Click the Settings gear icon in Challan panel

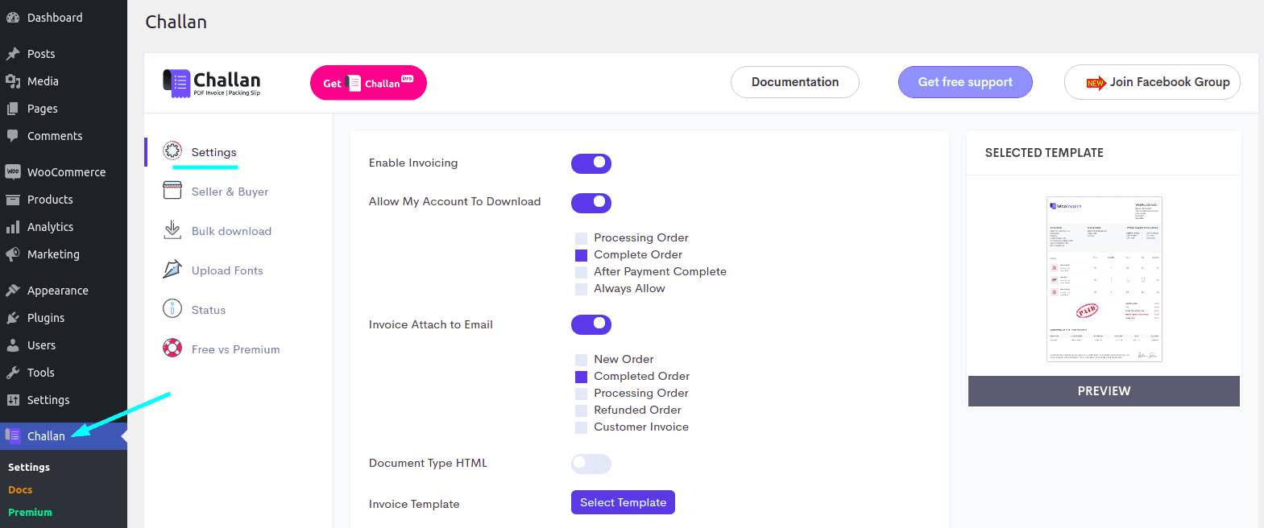(x=172, y=151)
